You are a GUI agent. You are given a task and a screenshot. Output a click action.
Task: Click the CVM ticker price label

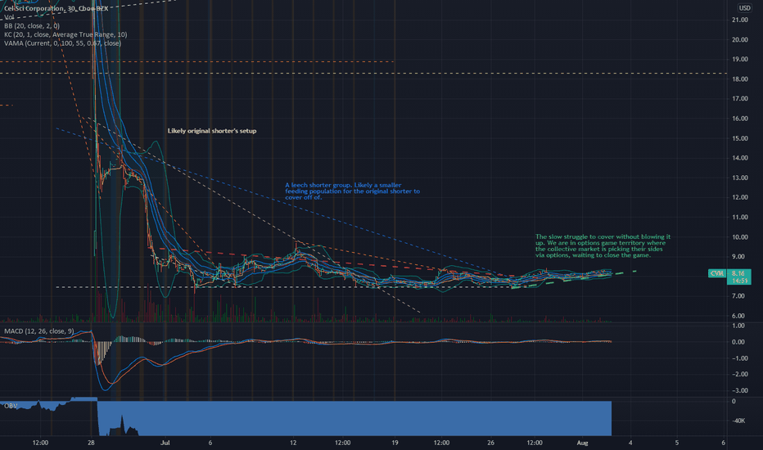click(x=717, y=273)
